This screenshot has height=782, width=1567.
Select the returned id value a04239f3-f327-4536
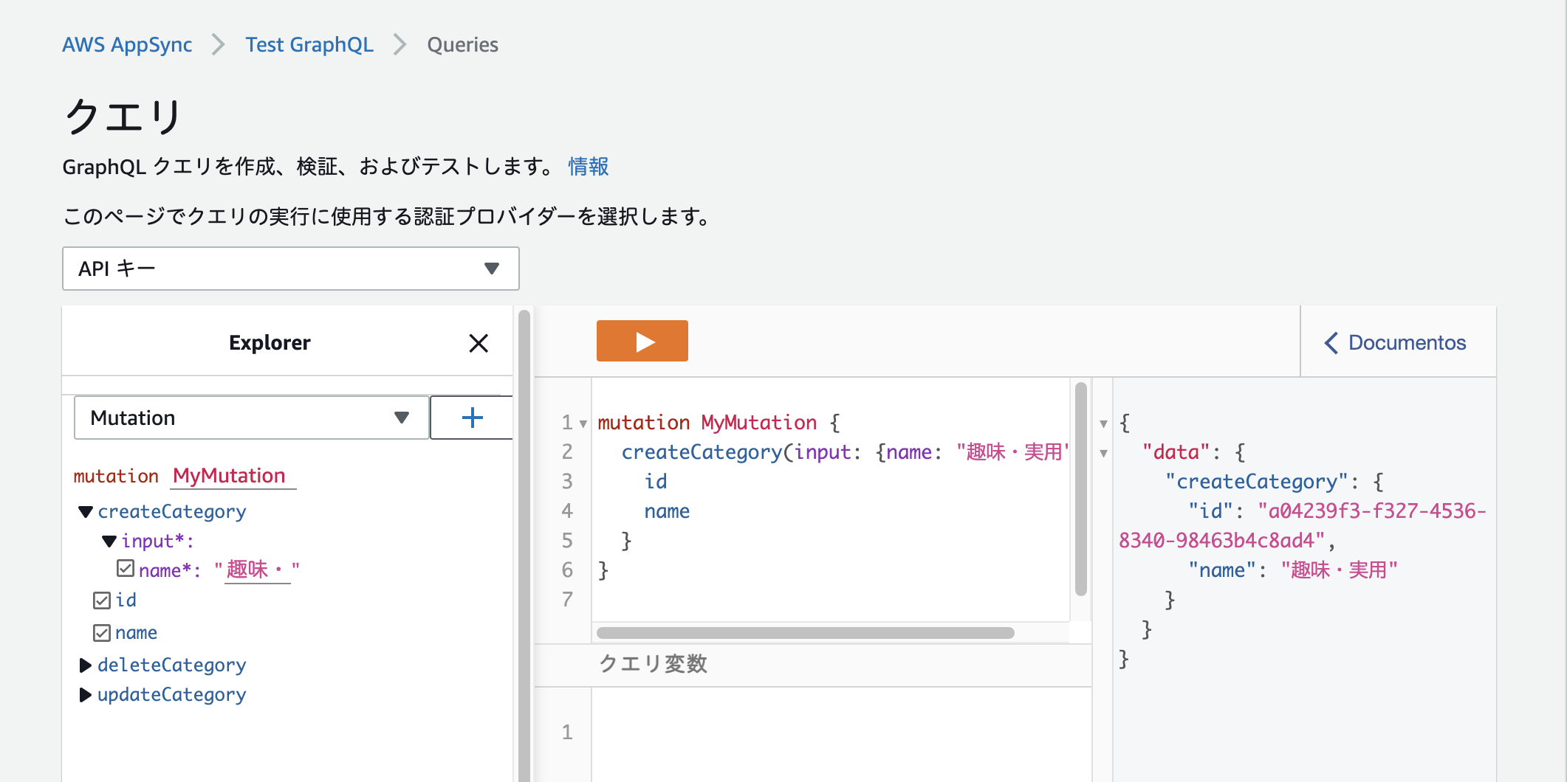coord(1302,526)
